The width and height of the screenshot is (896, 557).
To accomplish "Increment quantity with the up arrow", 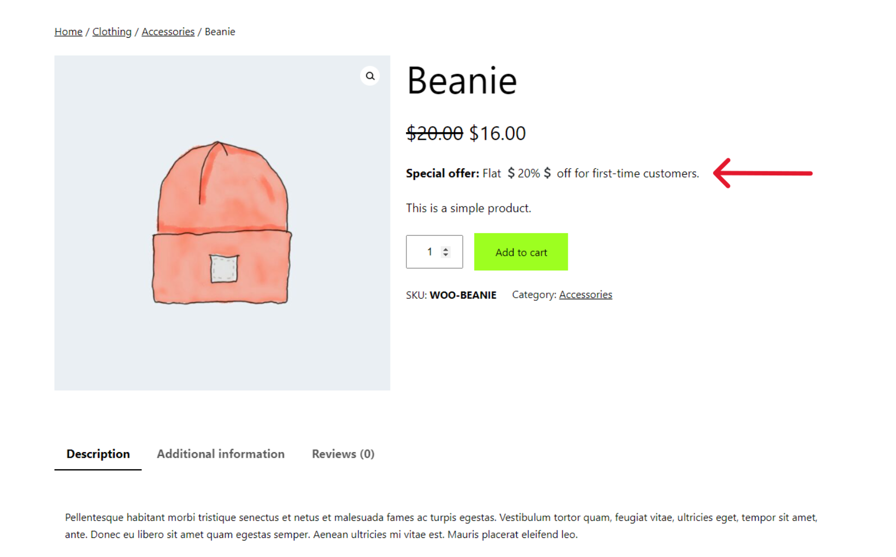I will 445,248.
